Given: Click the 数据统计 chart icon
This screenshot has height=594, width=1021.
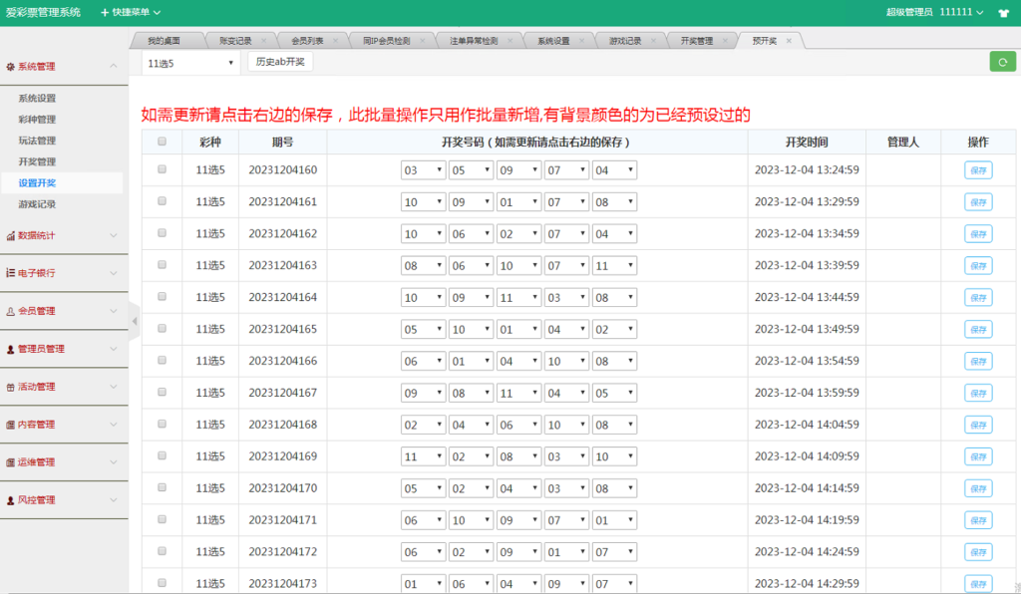Looking at the screenshot, I should tap(9, 236).
